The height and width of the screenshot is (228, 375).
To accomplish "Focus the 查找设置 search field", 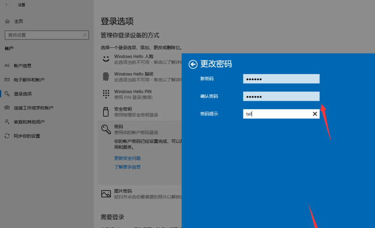I will [x=46, y=35].
